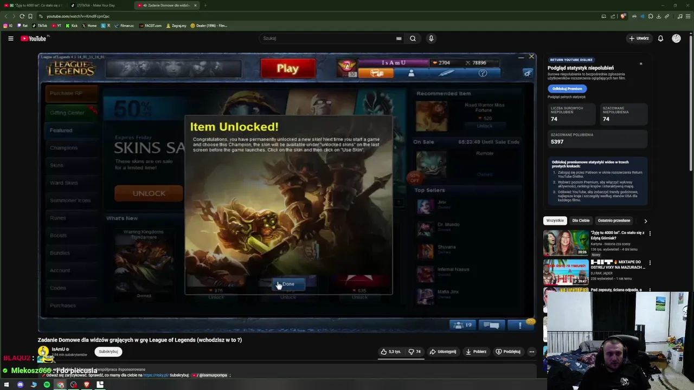
Task: Like the video with 5,3 tys. thumbs up
Action: pos(391,352)
